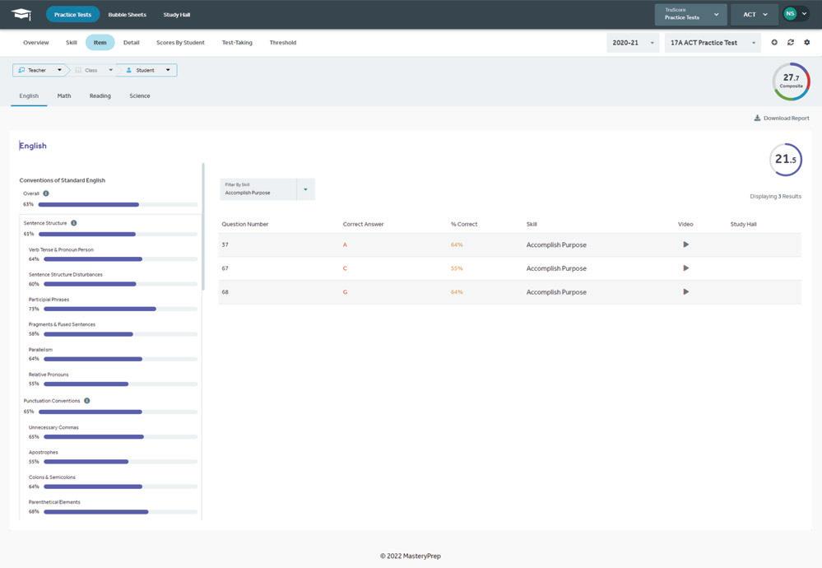This screenshot has height=568, width=822.
Task: Click the 27.7 composite score ring
Action: click(791, 81)
